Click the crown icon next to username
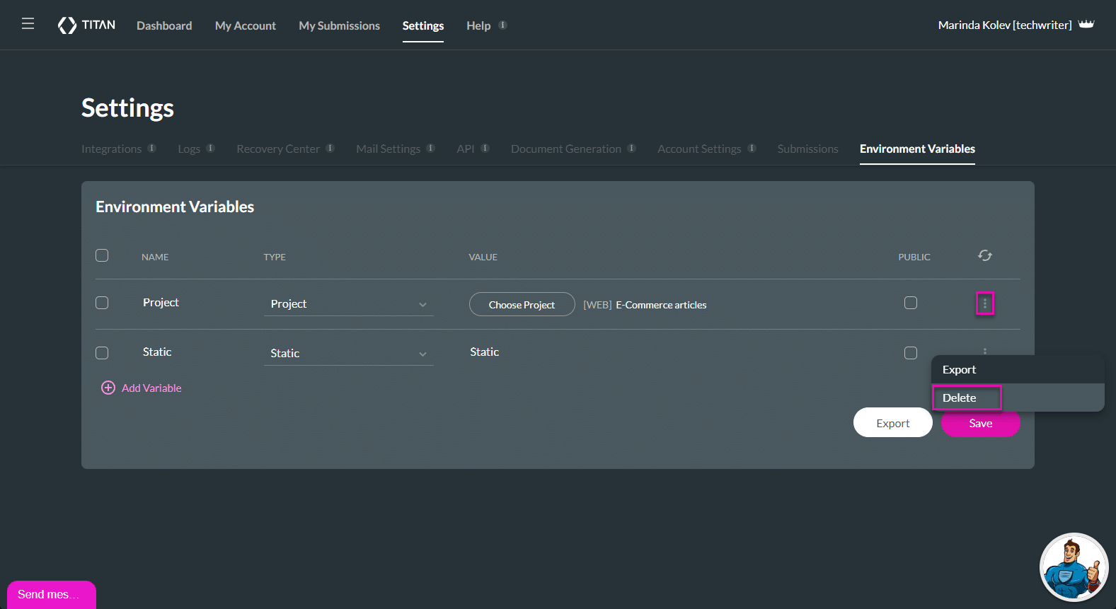The width and height of the screenshot is (1116, 609). coord(1086,25)
